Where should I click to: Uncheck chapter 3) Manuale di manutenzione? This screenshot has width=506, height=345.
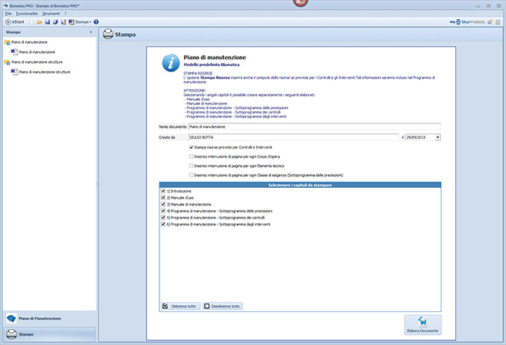(x=163, y=204)
